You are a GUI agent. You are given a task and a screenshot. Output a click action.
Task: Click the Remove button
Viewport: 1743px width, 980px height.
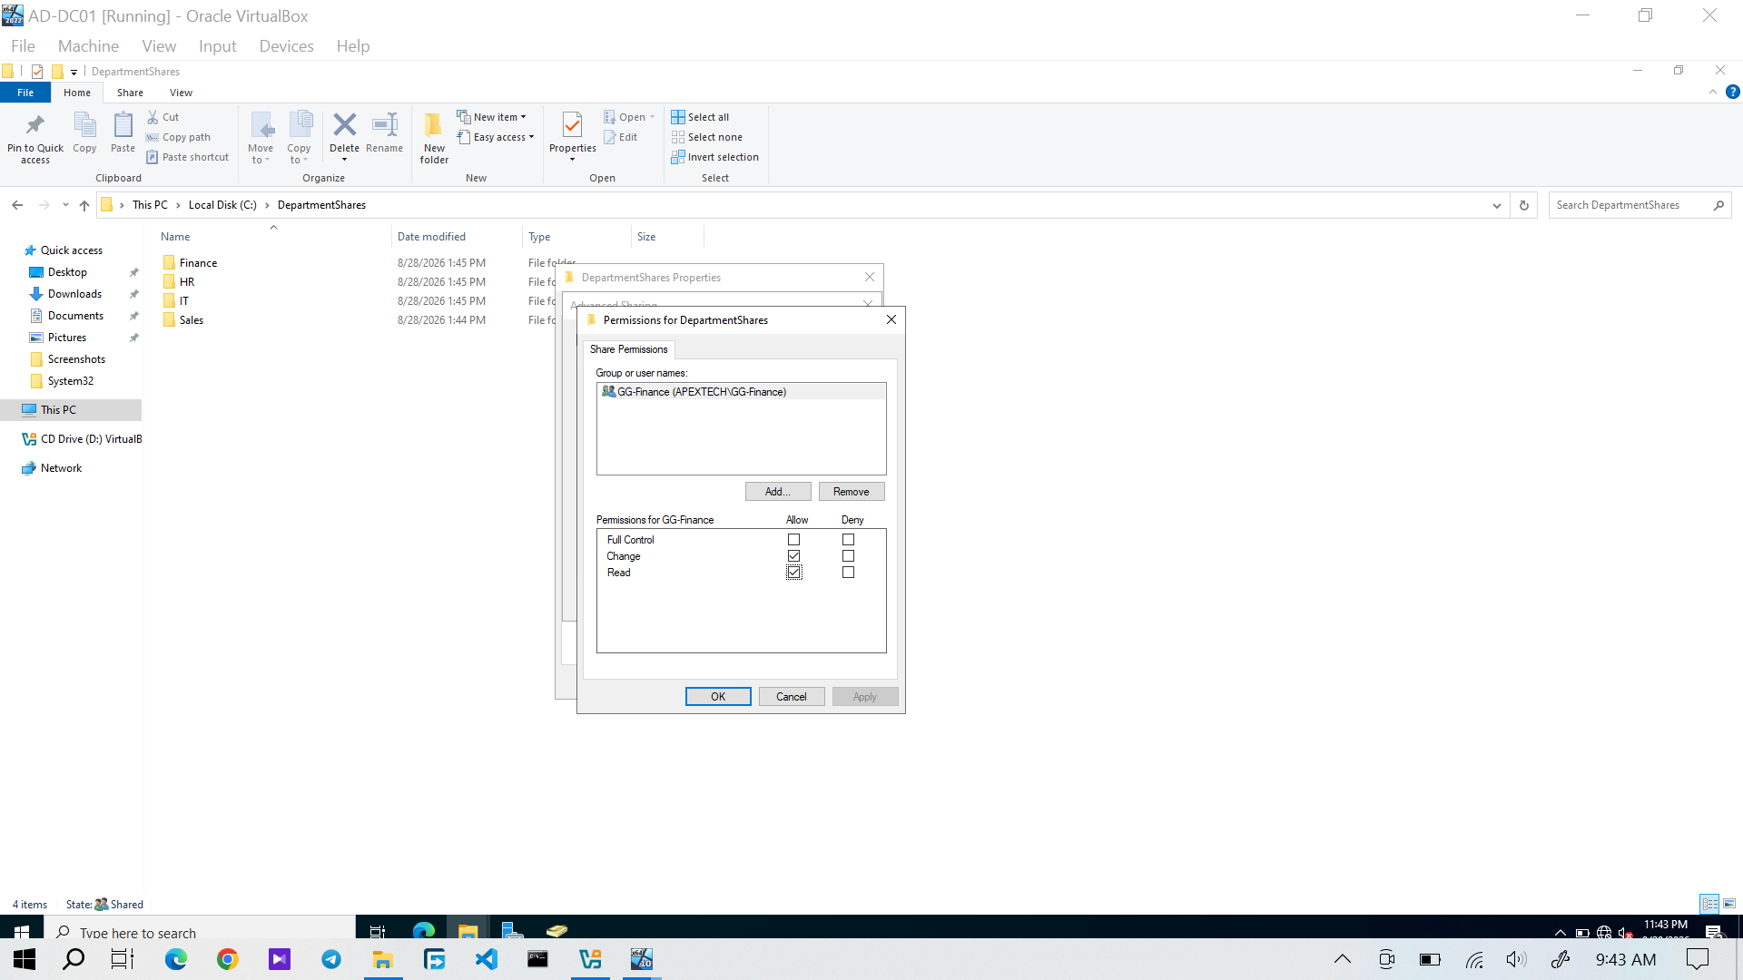pyautogui.click(x=852, y=492)
